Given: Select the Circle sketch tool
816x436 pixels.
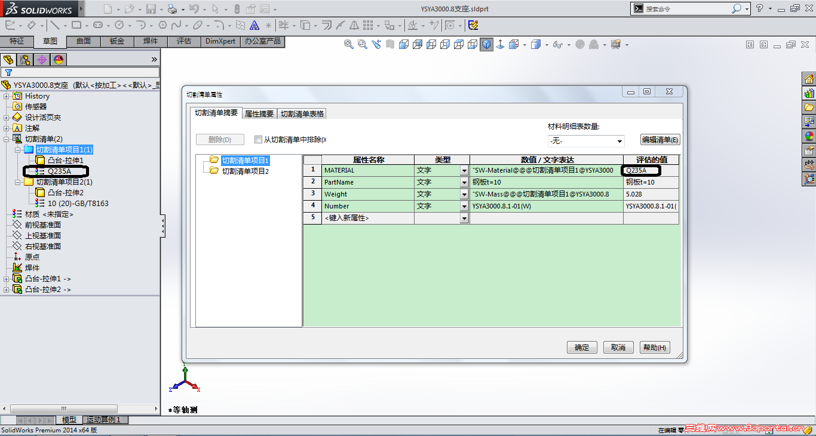Looking at the screenshot, I should pyautogui.click(x=119, y=25).
